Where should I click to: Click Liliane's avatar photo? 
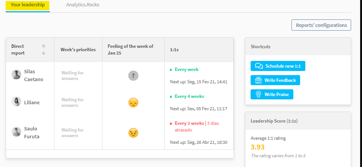pos(17,102)
